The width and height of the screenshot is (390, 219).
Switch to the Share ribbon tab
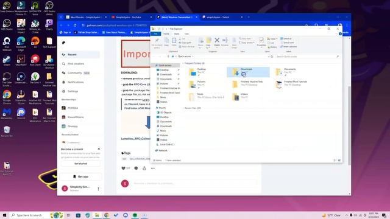click(x=177, y=34)
